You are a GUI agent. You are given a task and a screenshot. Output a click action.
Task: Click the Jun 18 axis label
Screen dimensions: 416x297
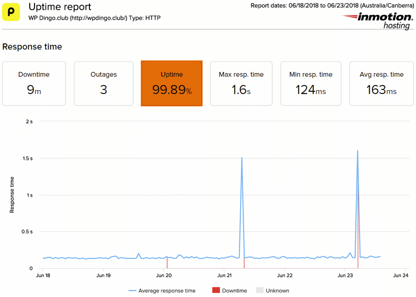[x=43, y=276]
